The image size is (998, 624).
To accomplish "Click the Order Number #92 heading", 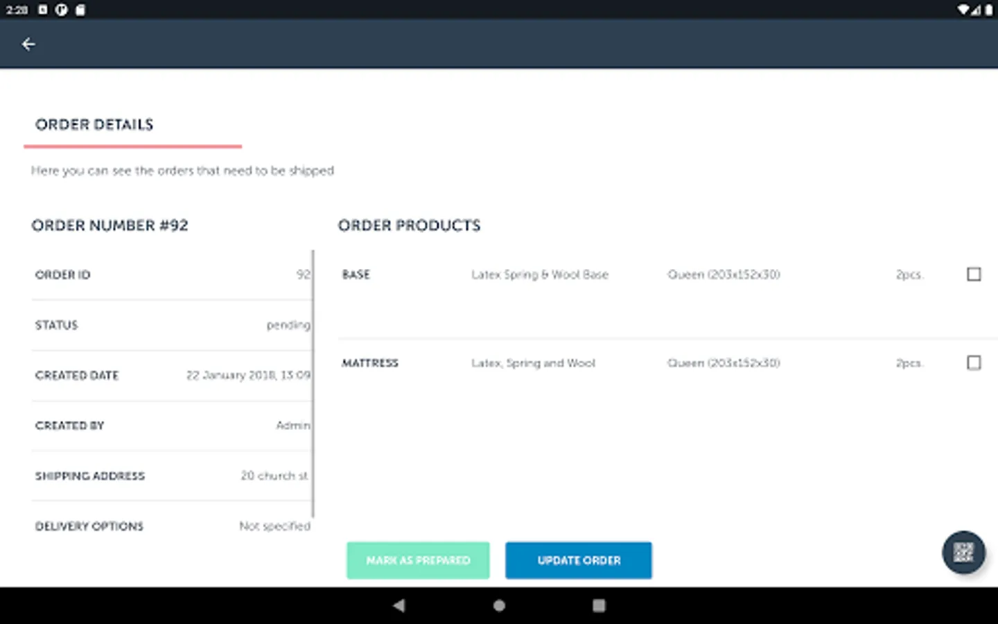I will (110, 225).
